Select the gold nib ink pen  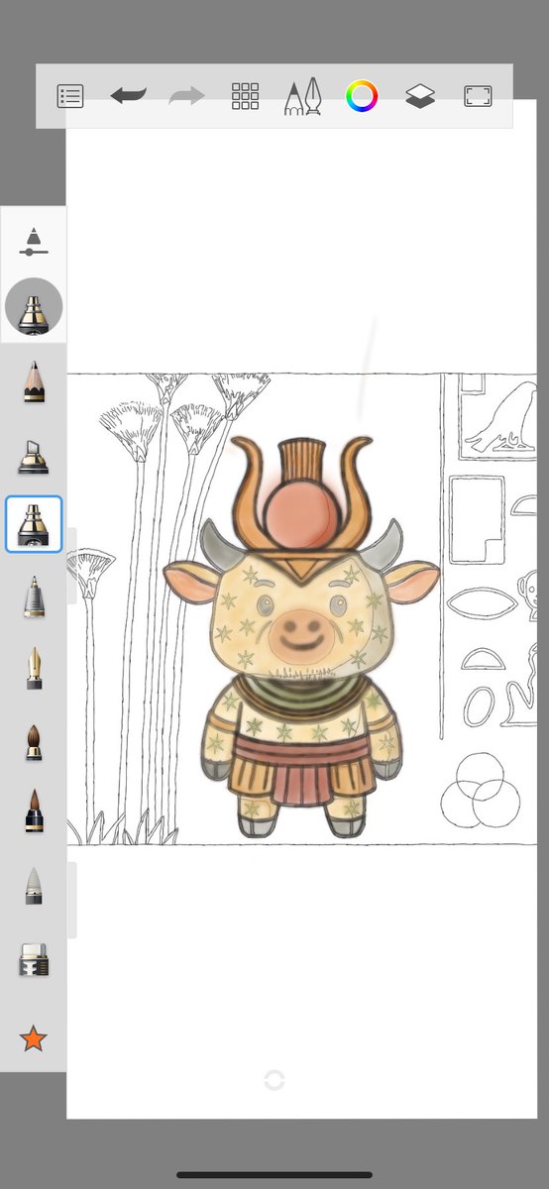pos(34,669)
